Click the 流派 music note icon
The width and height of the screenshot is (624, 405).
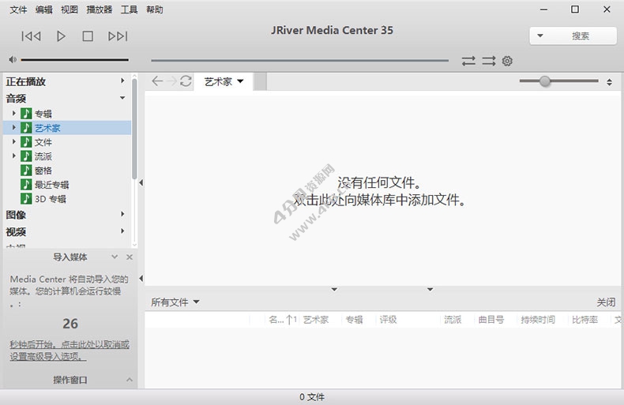coord(26,156)
